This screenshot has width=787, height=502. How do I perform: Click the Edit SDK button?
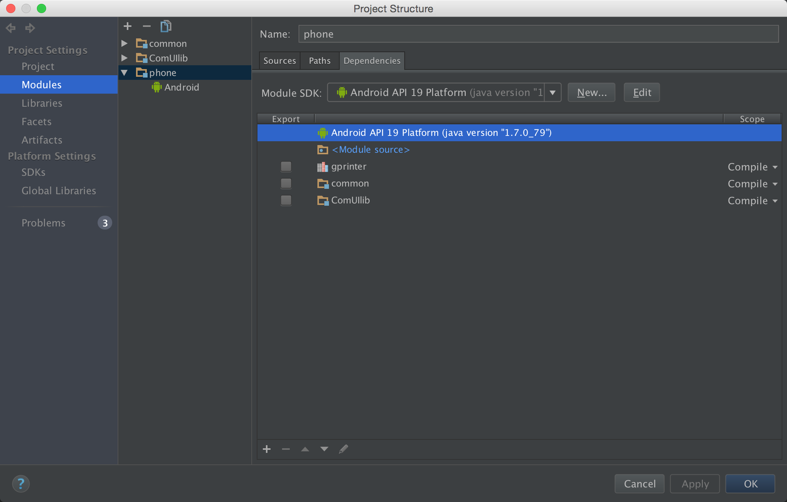coord(641,92)
